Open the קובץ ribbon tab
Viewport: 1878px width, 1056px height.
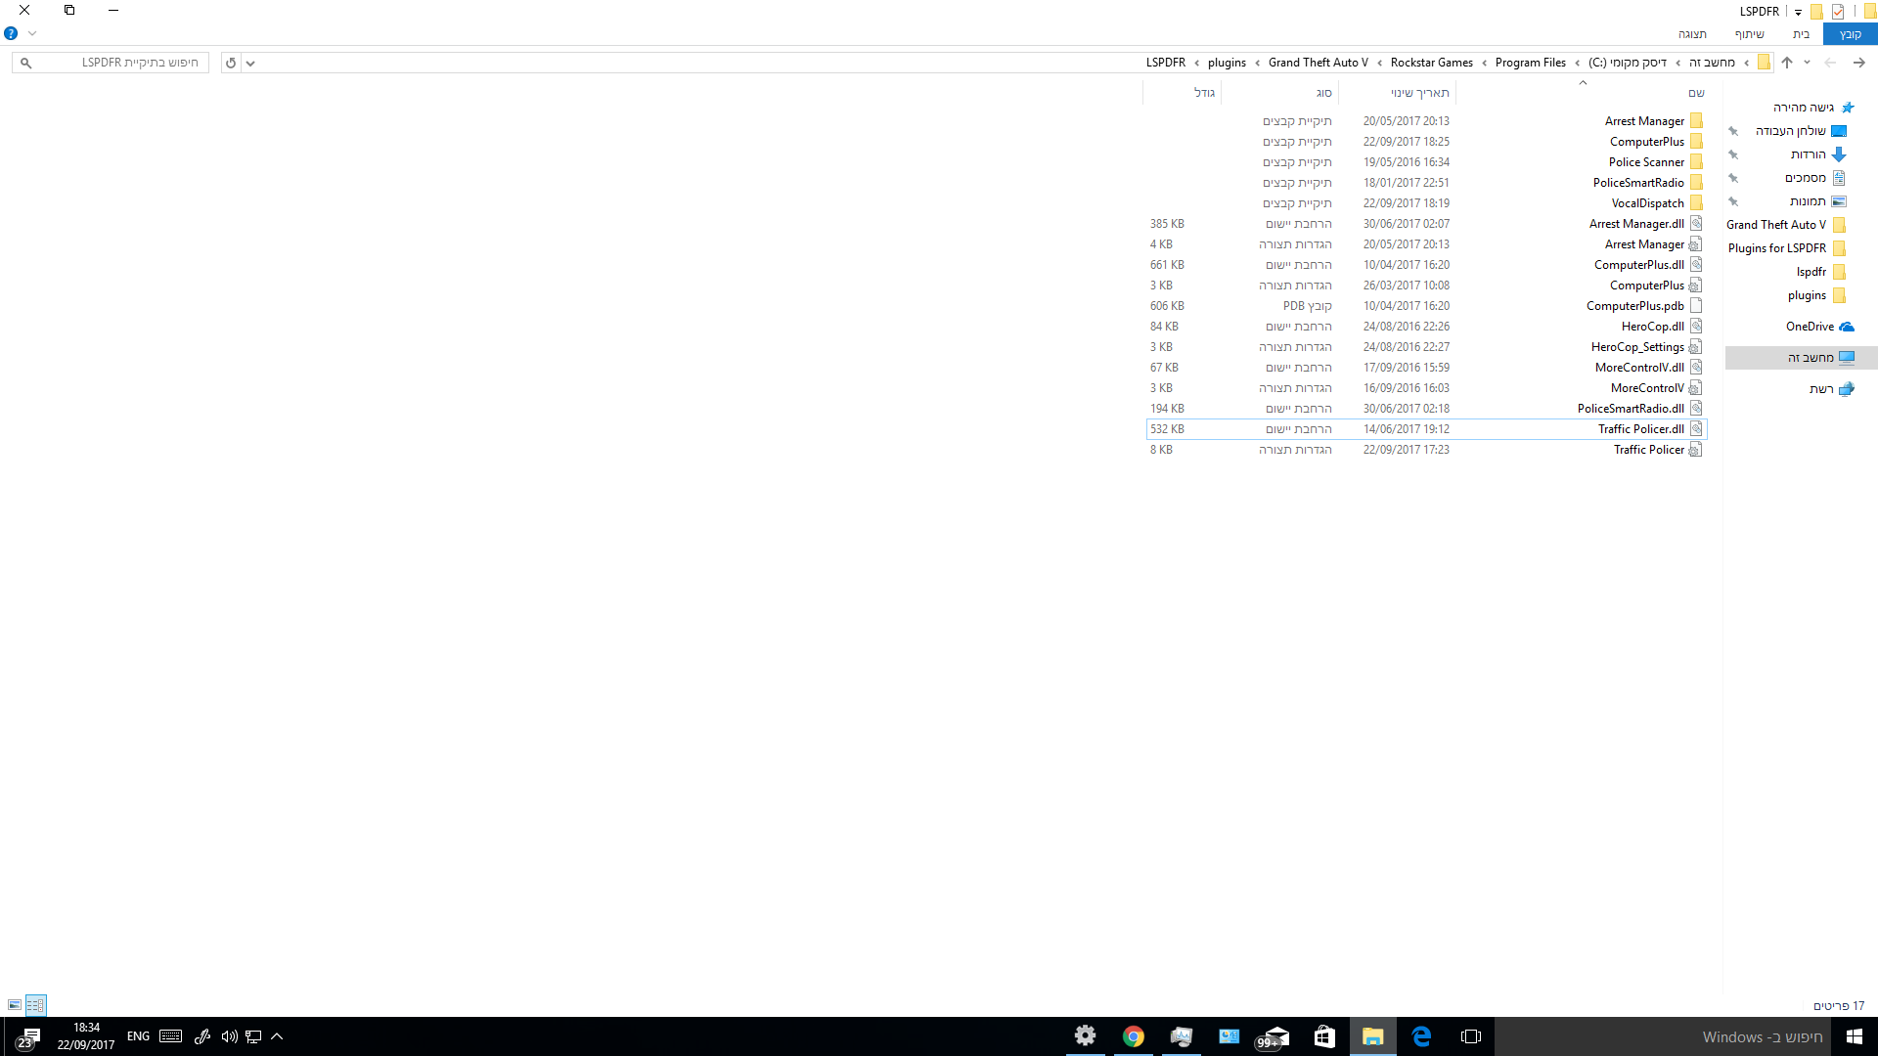coord(1850,34)
